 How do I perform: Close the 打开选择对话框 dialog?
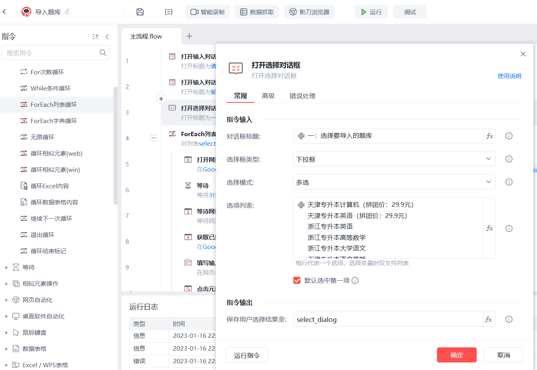523,54
